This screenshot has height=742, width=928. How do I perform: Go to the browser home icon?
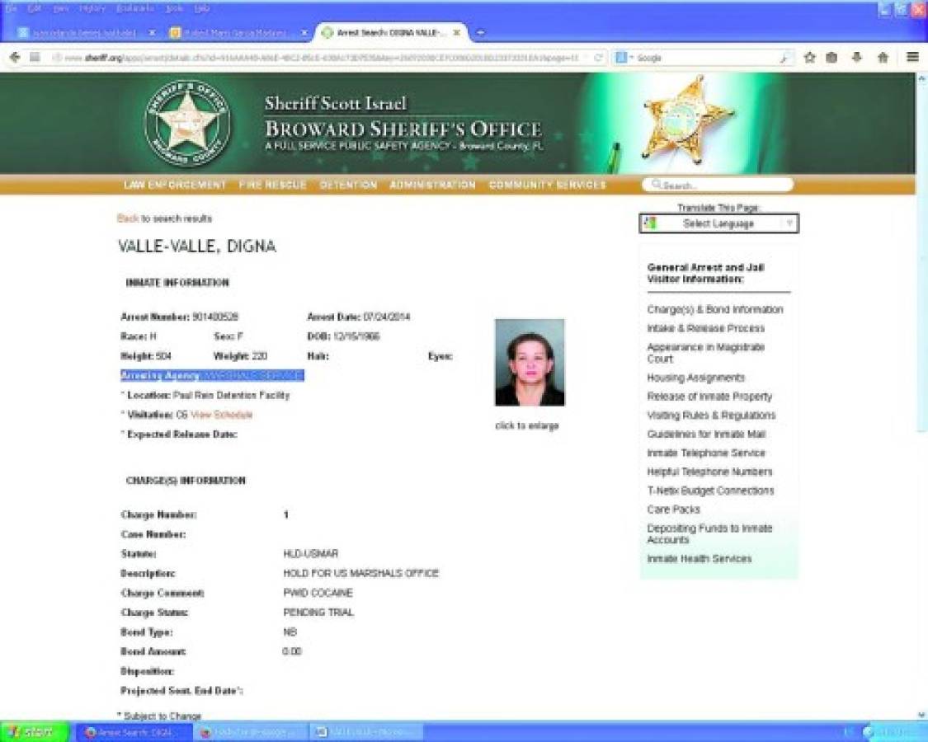pos(883,58)
